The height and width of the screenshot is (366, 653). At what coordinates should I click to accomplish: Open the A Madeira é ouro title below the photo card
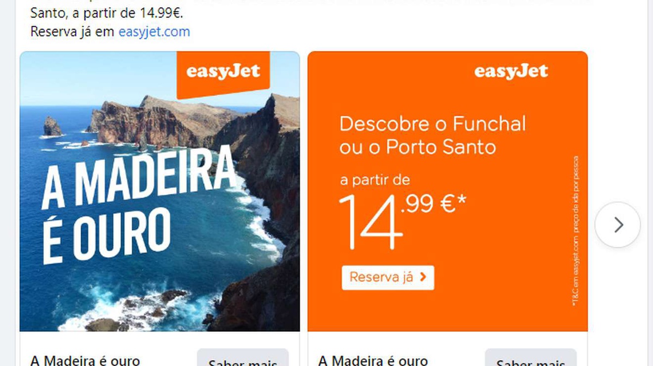click(85, 361)
